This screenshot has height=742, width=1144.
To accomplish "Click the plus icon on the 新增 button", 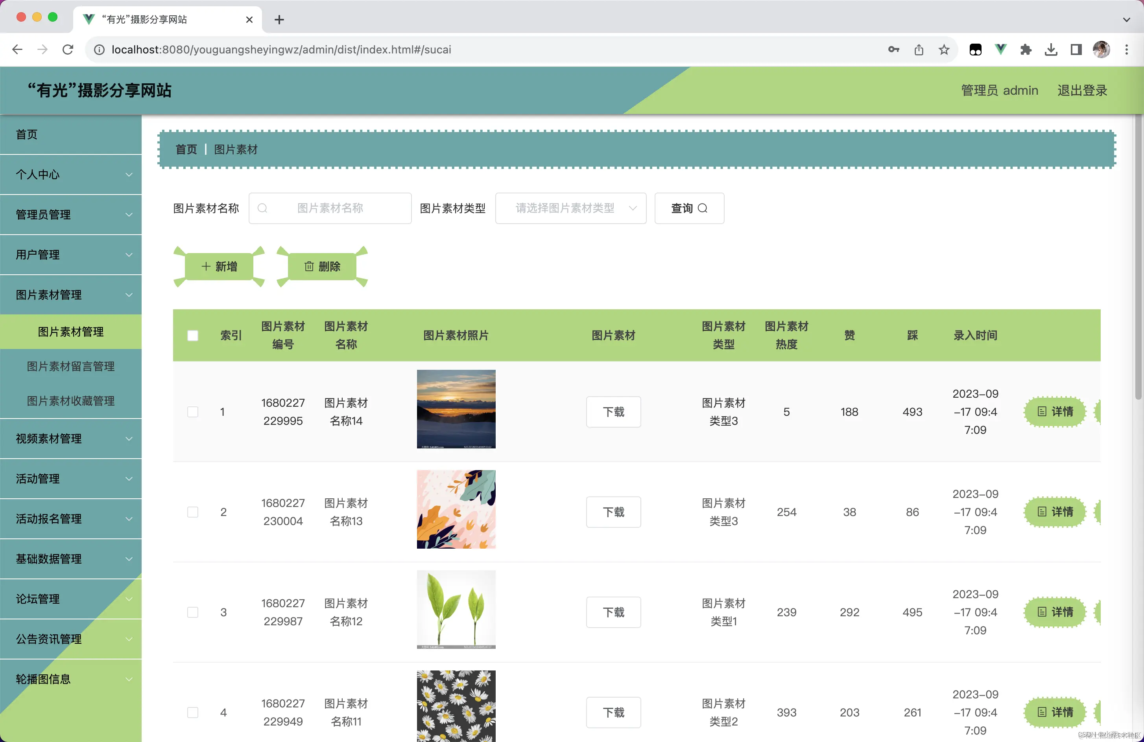I will pyautogui.click(x=206, y=266).
